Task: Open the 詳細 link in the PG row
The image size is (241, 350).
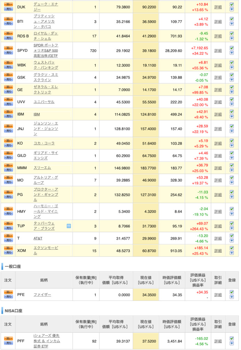Action: click(218, 195)
